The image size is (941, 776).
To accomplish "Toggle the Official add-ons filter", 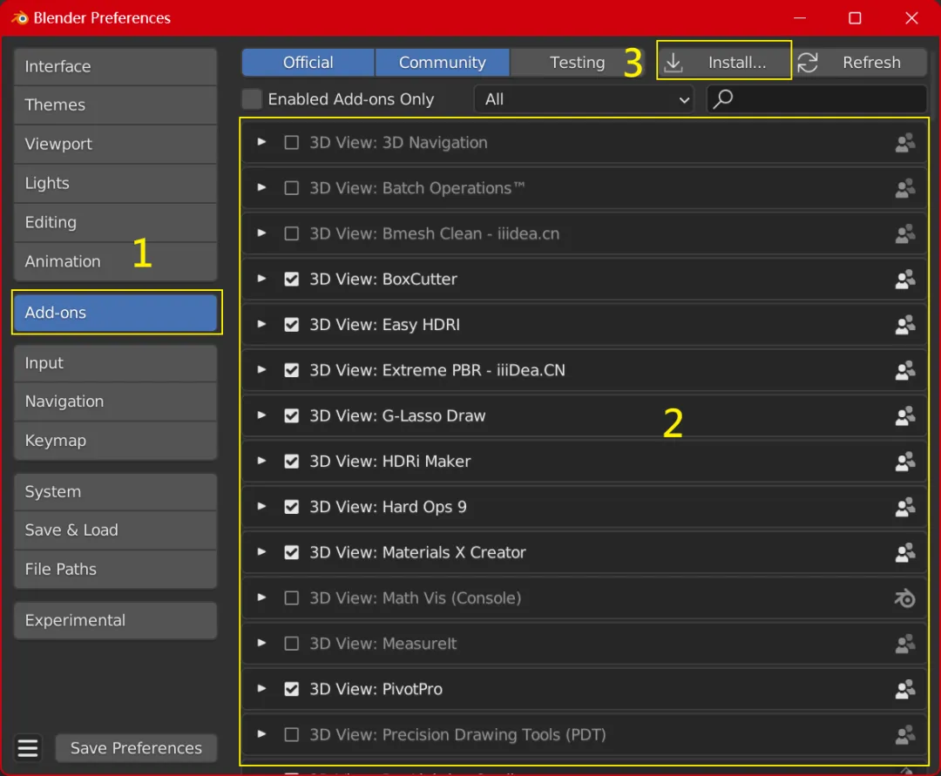I will tap(308, 63).
